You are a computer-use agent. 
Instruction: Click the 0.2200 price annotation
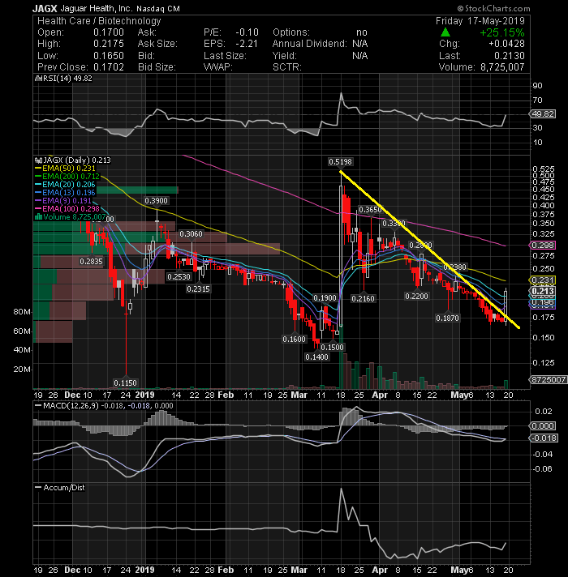pyautogui.click(x=416, y=297)
